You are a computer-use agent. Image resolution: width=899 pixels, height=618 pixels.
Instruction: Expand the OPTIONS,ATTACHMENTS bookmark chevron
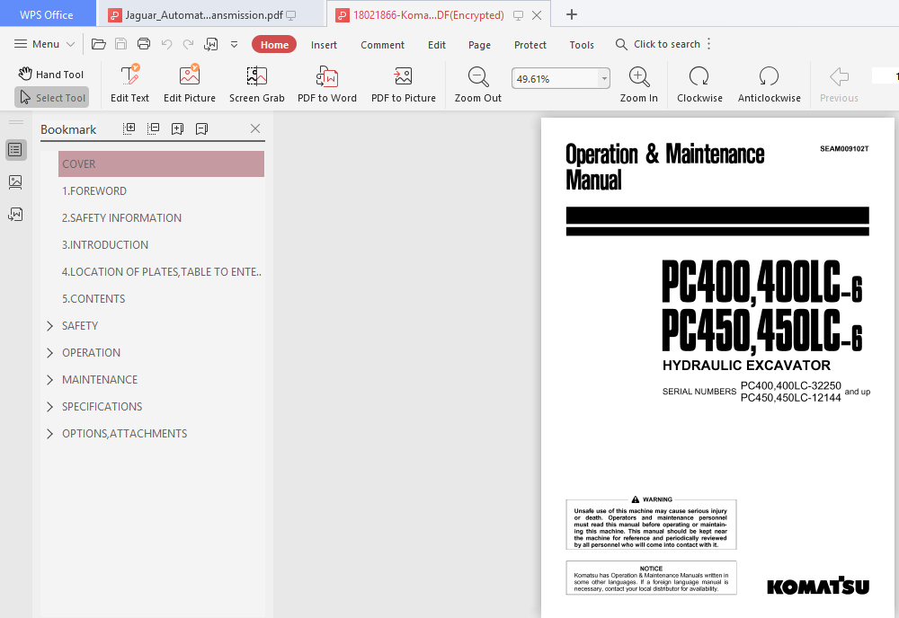point(49,434)
